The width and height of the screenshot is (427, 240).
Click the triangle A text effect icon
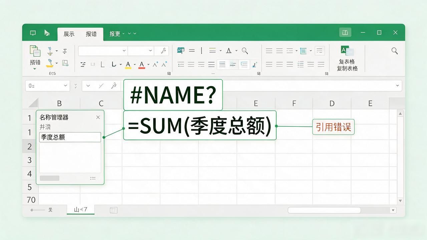coord(229,51)
